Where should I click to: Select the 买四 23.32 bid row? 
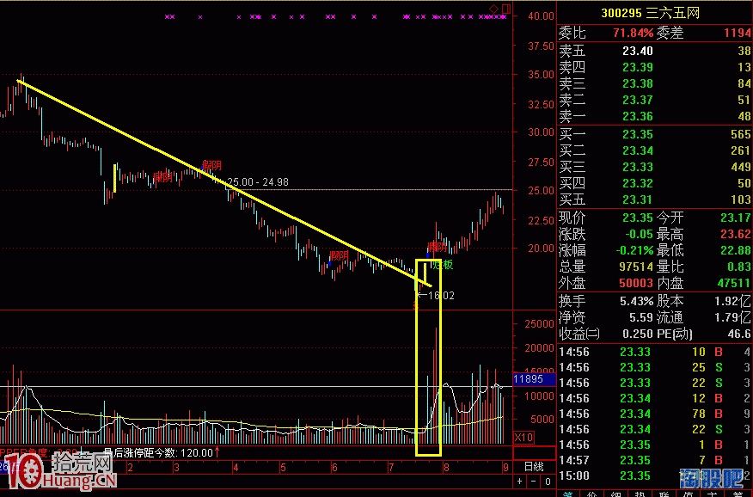pyautogui.click(x=654, y=183)
